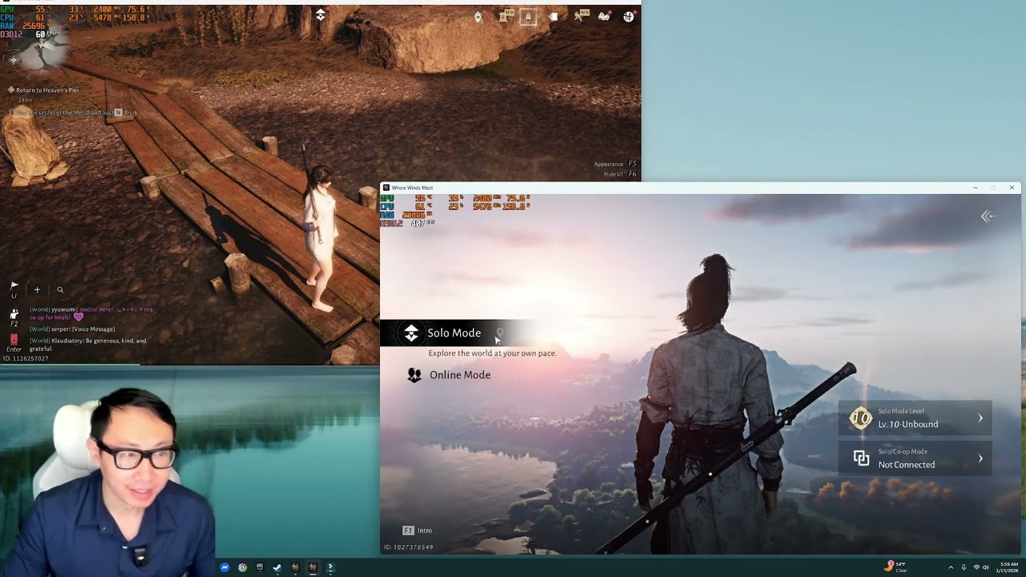Open the open-book journal icon

(604, 17)
